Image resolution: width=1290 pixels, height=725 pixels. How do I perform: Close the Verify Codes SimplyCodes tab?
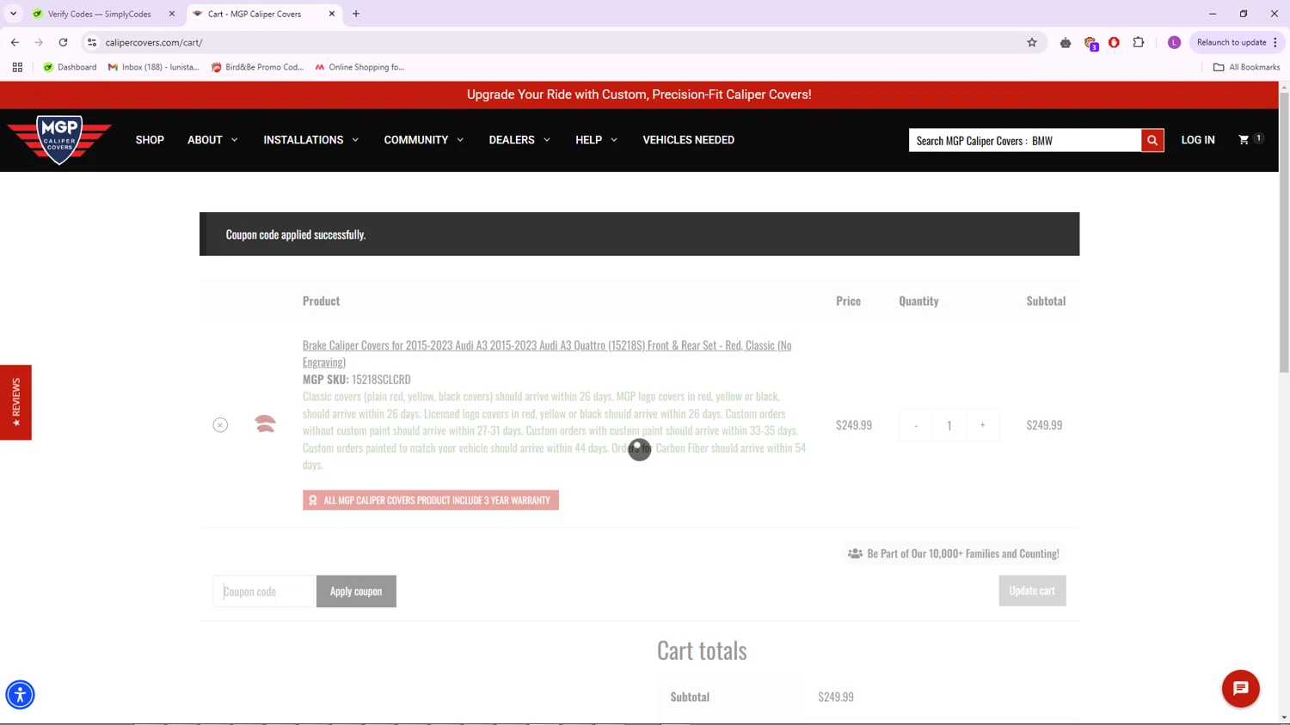[x=172, y=14]
